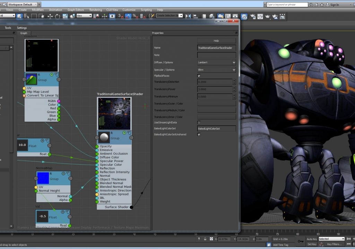
Task: Click the keyword search input field
Action: (287, 4)
